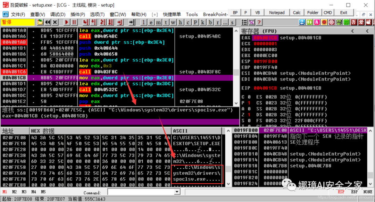Click pink 'A' plugin icon

tap(317, 22)
